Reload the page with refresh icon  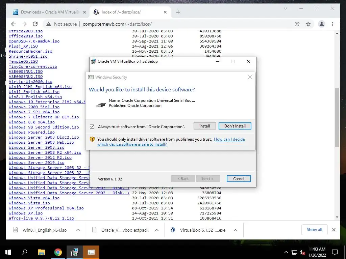click(x=35, y=24)
